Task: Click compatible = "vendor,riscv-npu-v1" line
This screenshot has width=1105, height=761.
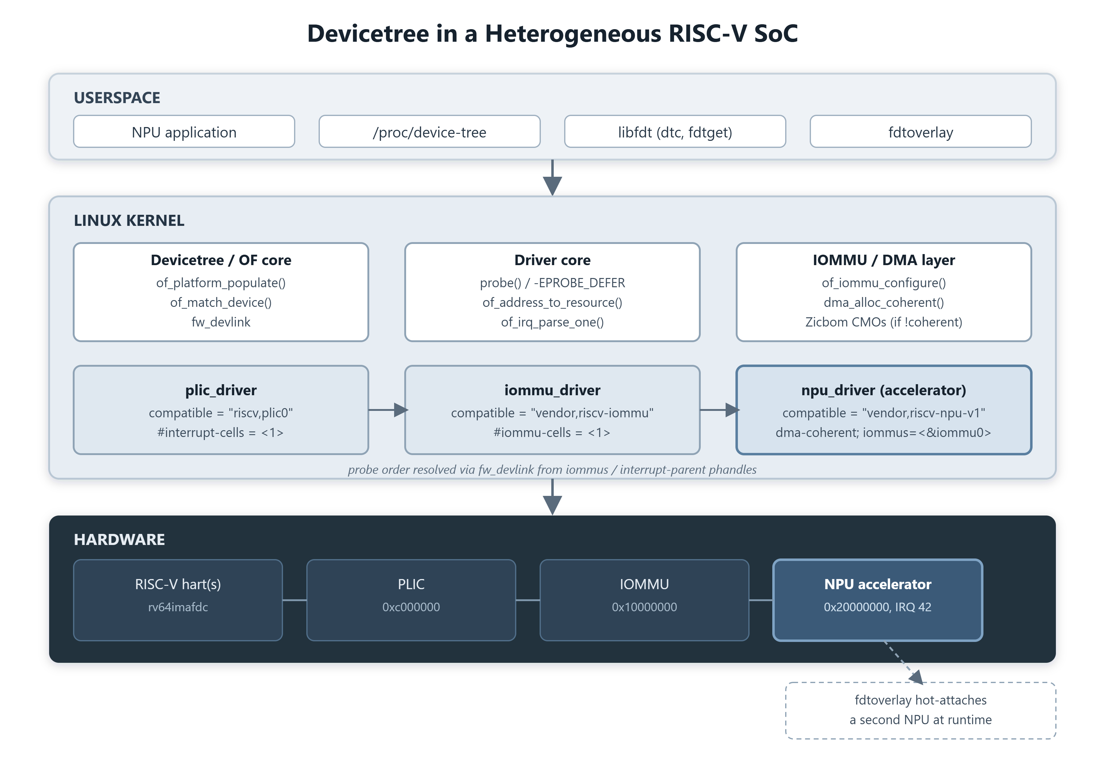Action: coord(884,412)
